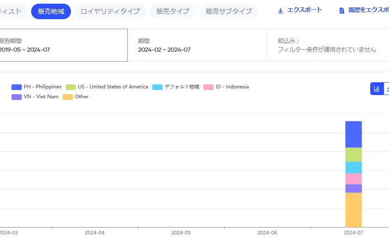This screenshot has width=389, height=239.
Task: Click the Other legend label
Action: tap(81, 96)
